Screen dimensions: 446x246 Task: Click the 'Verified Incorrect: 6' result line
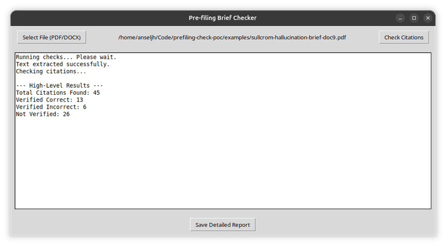click(x=51, y=107)
